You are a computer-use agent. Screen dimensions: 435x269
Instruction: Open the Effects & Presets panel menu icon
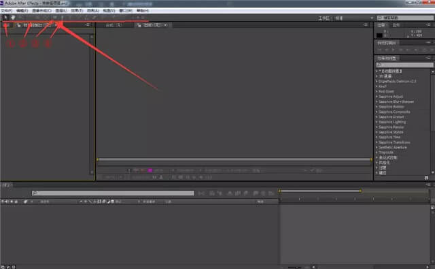428,58
